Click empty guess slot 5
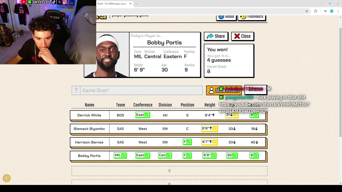This screenshot has width=342, height=192. pos(169,171)
